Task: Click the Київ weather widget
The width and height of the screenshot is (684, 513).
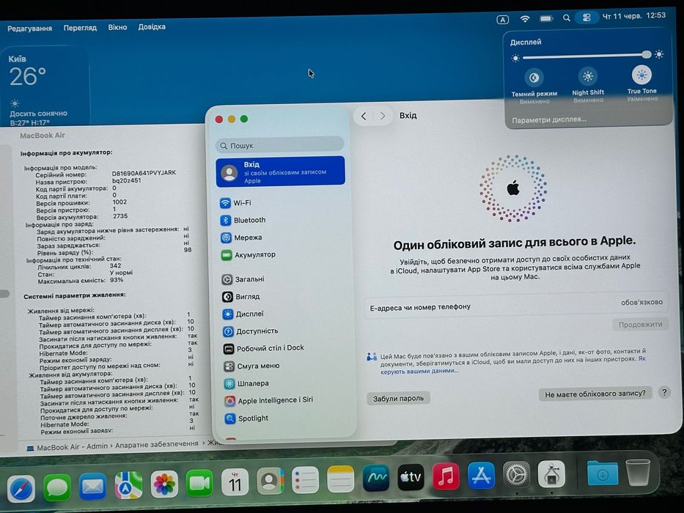Action: pos(45,87)
